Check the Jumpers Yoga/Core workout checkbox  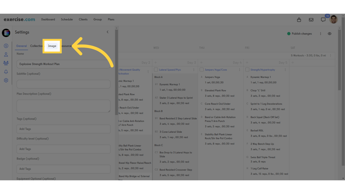click(x=201, y=69)
